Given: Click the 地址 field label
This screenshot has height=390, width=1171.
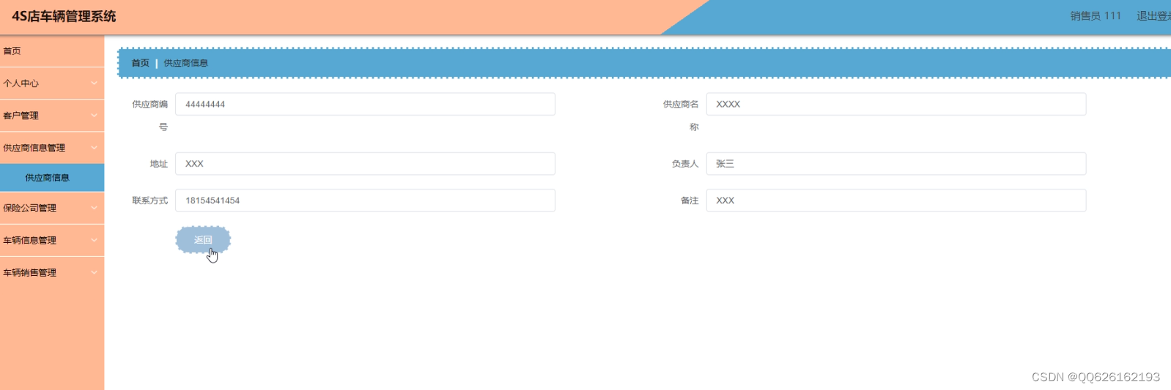Looking at the screenshot, I should pyautogui.click(x=159, y=164).
